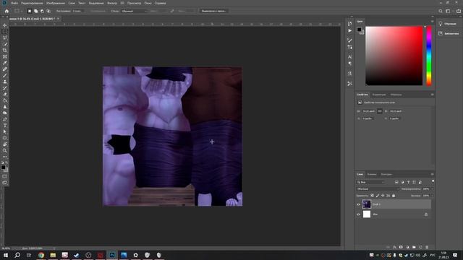Select the Move tool
This screenshot has height=260, width=463.
click(5, 25)
